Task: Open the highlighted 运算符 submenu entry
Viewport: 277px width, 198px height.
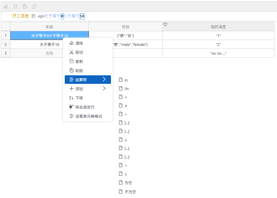Action: click(87, 80)
